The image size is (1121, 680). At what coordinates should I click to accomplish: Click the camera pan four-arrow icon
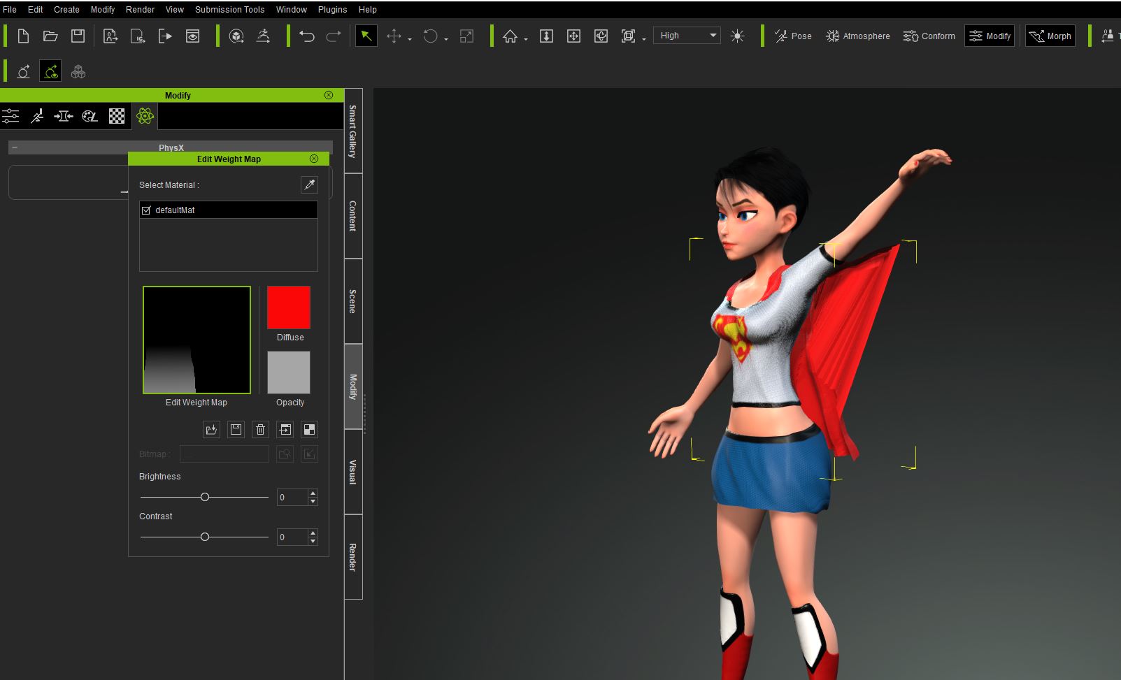[x=573, y=36]
